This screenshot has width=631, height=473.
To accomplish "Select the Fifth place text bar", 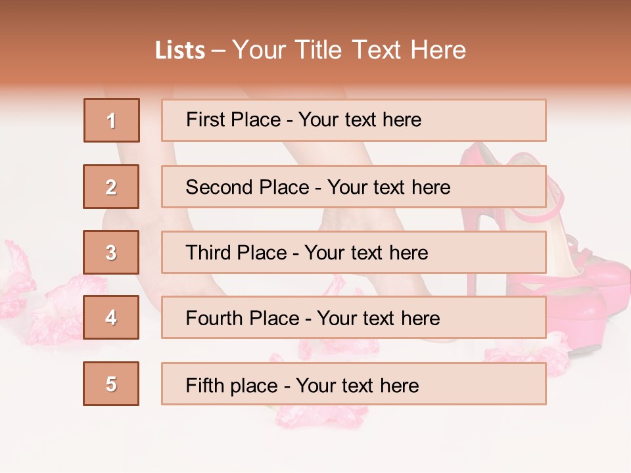I will coord(354,384).
